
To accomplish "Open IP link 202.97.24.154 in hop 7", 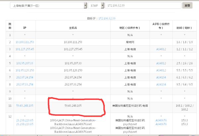I will click(25, 77).
